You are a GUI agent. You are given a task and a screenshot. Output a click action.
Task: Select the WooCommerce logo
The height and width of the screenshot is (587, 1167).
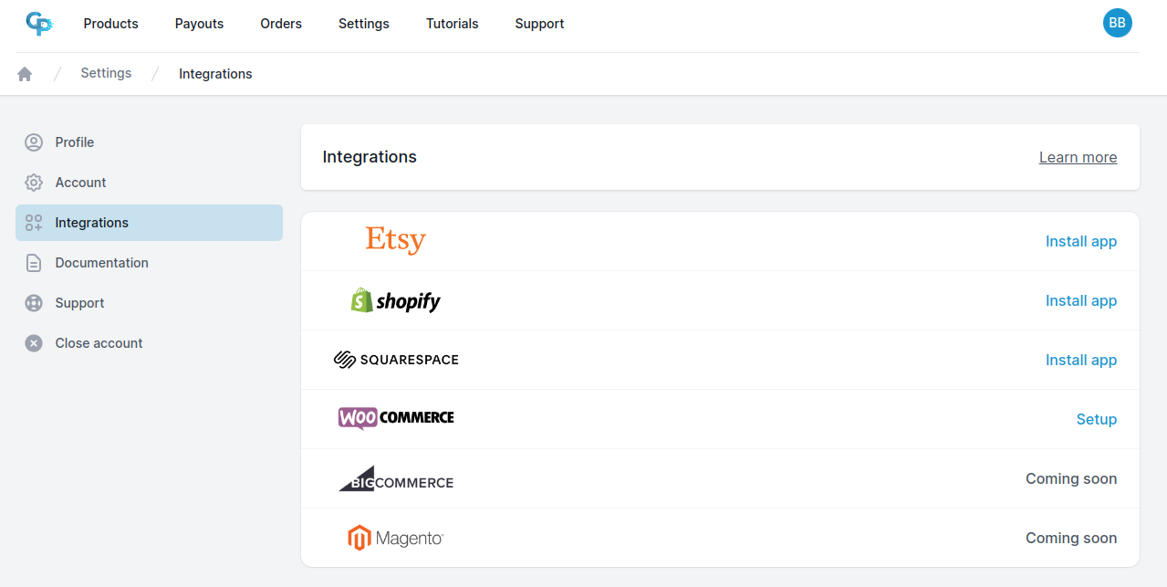pos(395,418)
